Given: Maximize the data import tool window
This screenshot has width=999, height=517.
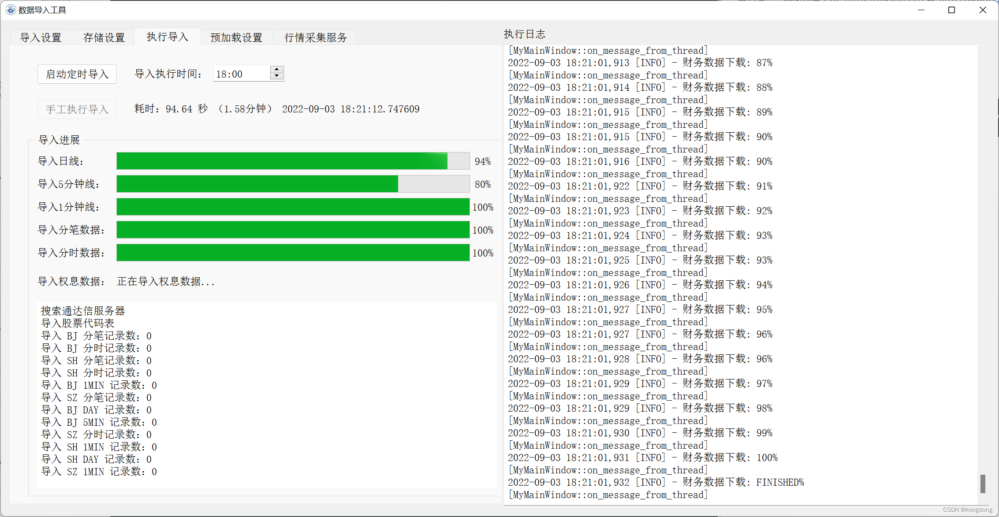Looking at the screenshot, I should click(x=951, y=10).
